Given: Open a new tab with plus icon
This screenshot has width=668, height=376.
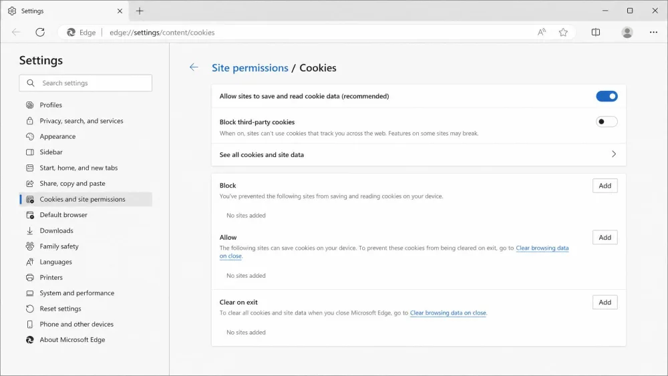Looking at the screenshot, I should coord(140,11).
